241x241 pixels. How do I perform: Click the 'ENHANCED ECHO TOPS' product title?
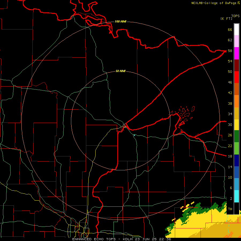click(94, 239)
